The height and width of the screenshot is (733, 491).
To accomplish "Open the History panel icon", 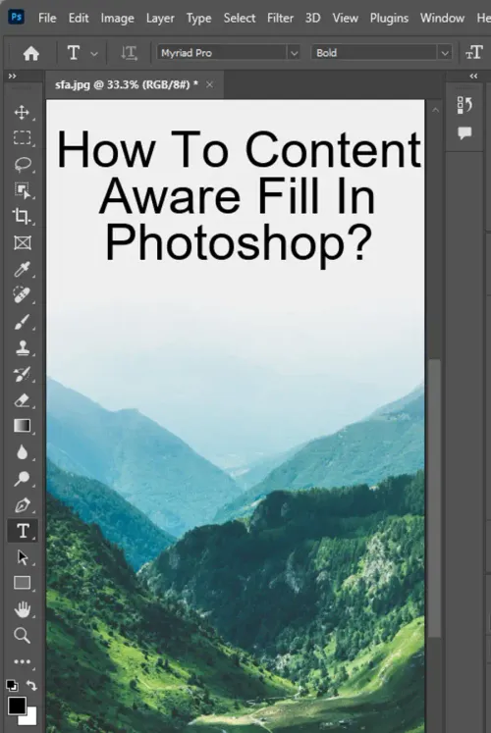I will pos(464,105).
